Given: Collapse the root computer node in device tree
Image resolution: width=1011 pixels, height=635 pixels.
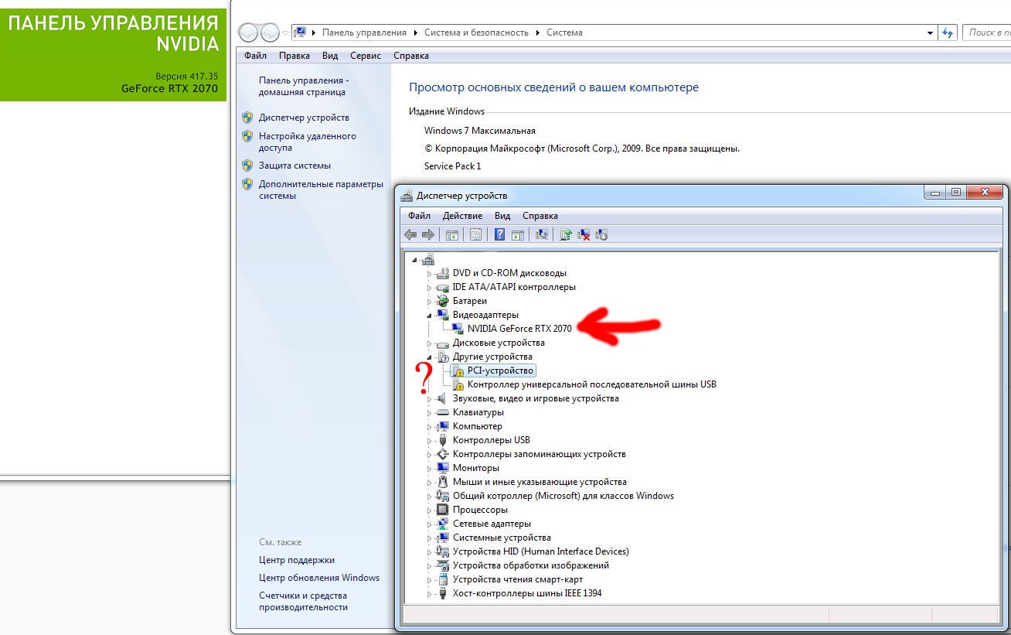Looking at the screenshot, I should pyautogui.click(x=416, y=259).
